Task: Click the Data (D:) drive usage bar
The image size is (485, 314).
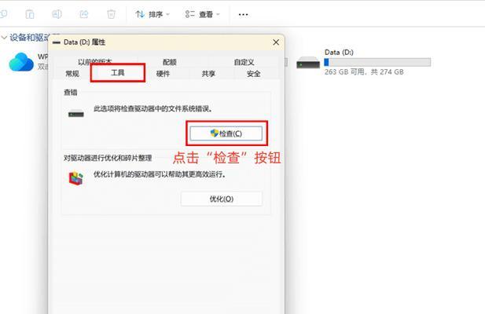Action: tap(377, 62)
